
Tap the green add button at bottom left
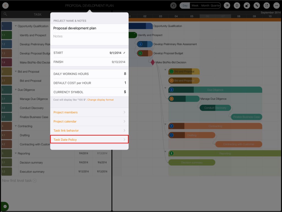[x=5, y=206]
